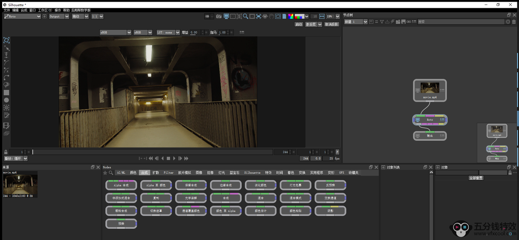Select the magnifier zoom tool in viewer toolbar

tap(245, 16)
